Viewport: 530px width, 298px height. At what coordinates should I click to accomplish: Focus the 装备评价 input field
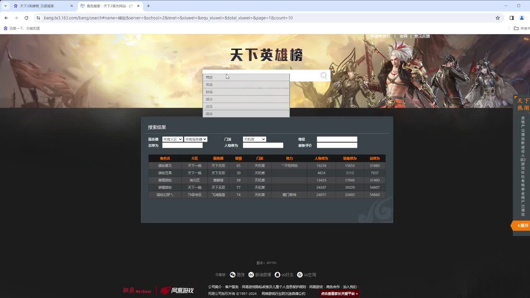[x=337, y=146]
